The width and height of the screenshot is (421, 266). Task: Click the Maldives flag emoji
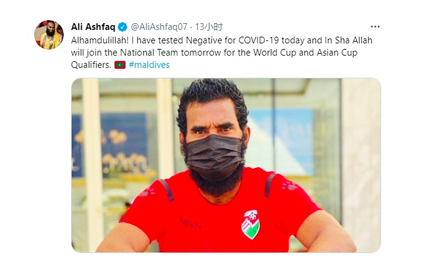[x=120, y=65]
